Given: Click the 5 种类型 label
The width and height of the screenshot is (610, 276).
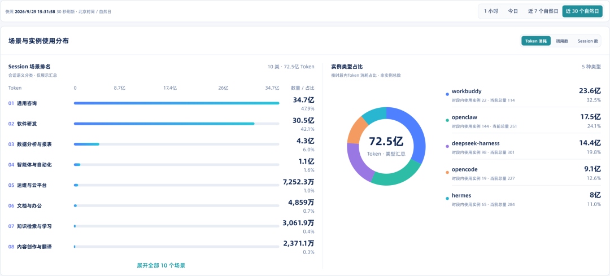Looking at the screenshot, I should coord(591,67).
